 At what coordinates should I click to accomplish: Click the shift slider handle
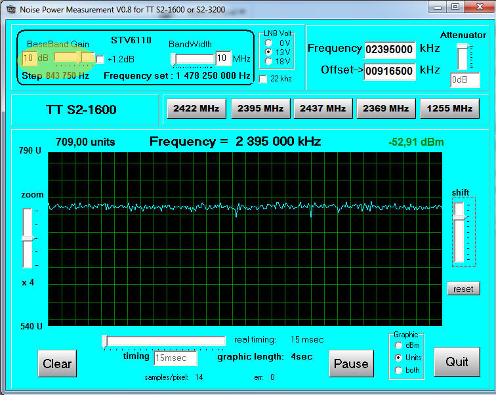tap(460, 217)
